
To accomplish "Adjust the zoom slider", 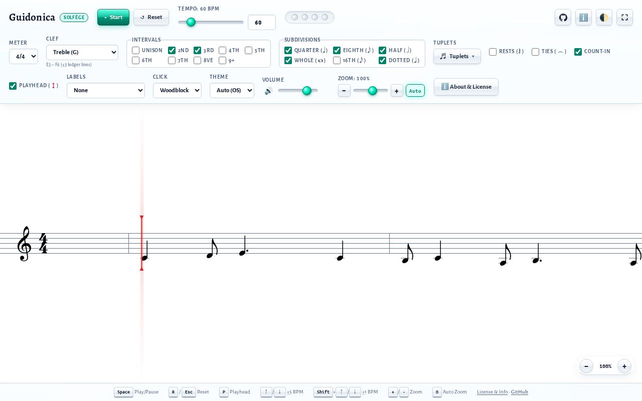I will pos(371,91).
